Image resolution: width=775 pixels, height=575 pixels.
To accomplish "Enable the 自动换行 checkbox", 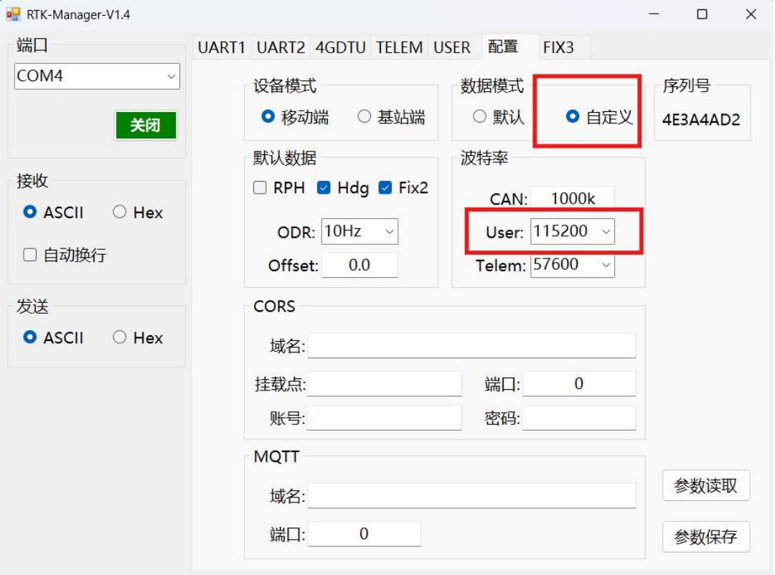I will 65,255.
